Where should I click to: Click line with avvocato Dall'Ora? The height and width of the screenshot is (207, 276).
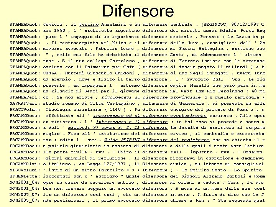click(x=137, y=79)
